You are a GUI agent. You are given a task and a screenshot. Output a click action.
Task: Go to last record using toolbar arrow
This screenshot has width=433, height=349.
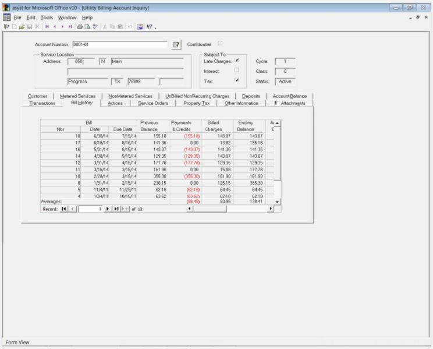point(70,27)
